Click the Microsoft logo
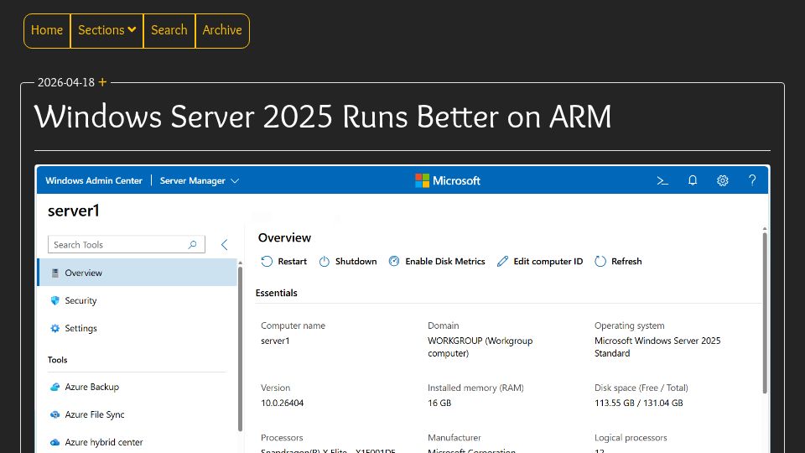 coord(448,181)
